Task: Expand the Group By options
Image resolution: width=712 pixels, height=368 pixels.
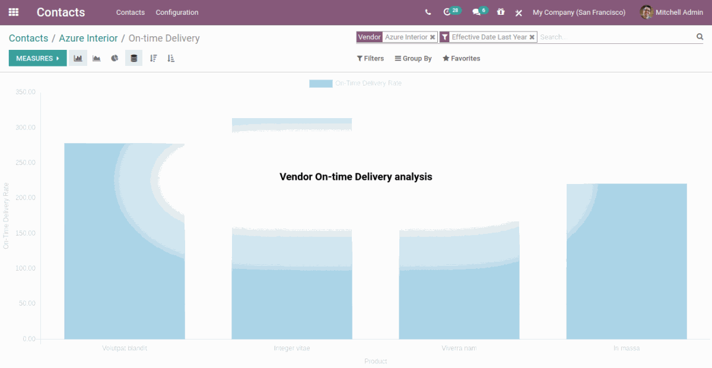Action: point(413,59)
